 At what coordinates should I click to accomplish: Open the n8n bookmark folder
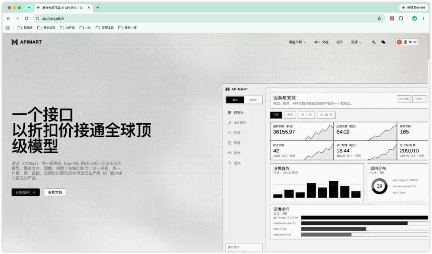click(86, 28)
